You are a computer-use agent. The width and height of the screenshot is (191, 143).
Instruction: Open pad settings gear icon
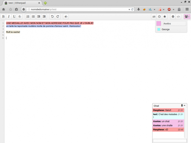[x=173, y=17]
